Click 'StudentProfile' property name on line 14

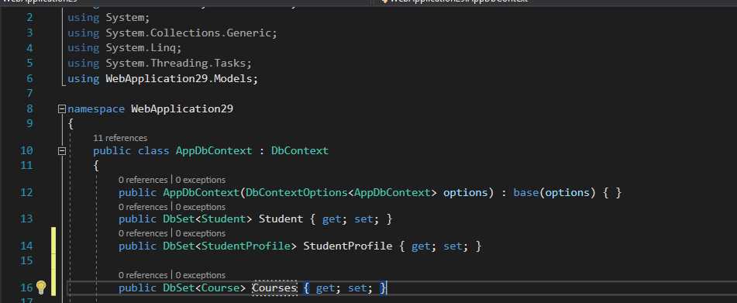point(348,246)
